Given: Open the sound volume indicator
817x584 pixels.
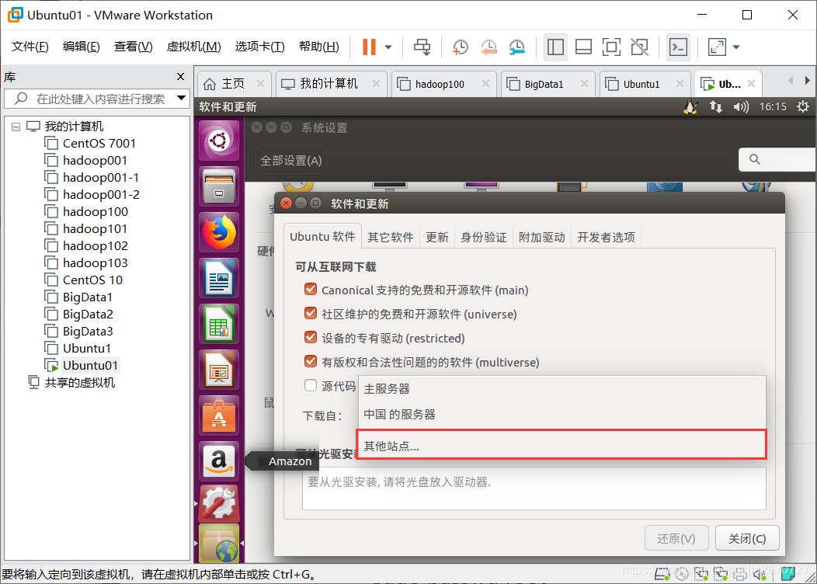Looking at the screenshot, I should [x=740, y=107].
